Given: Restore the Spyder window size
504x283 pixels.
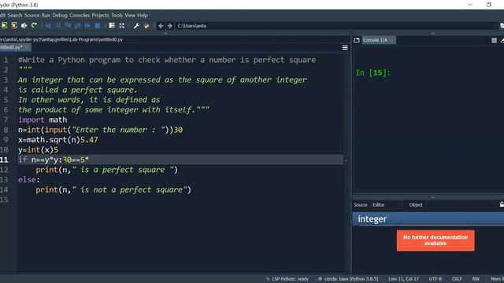Looking at the screenshot, I should (x=489, y=5).
